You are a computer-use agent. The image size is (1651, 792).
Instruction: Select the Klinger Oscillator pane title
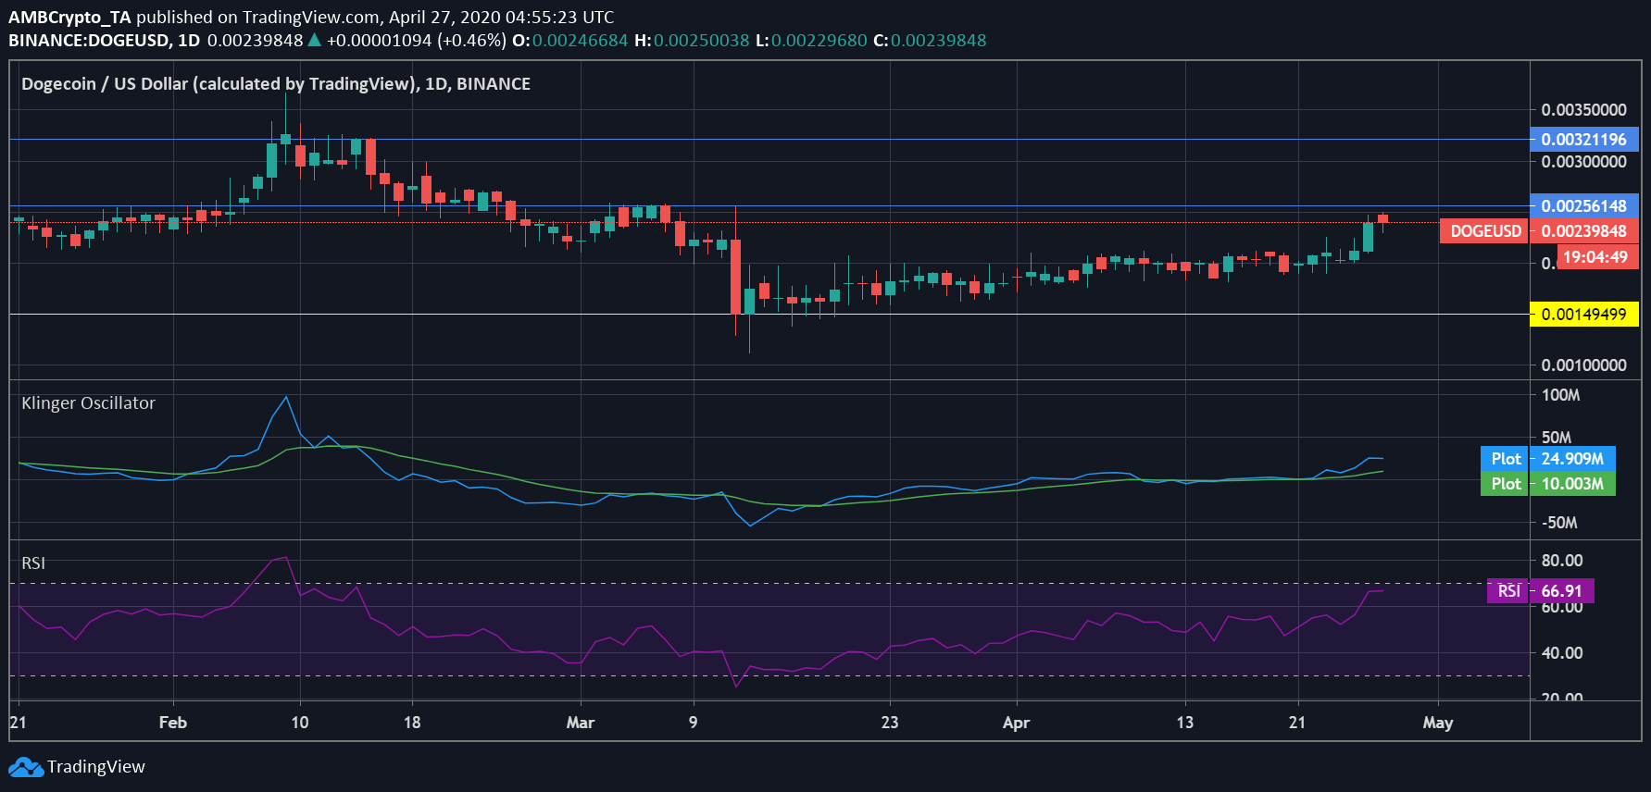coord(88,403)
